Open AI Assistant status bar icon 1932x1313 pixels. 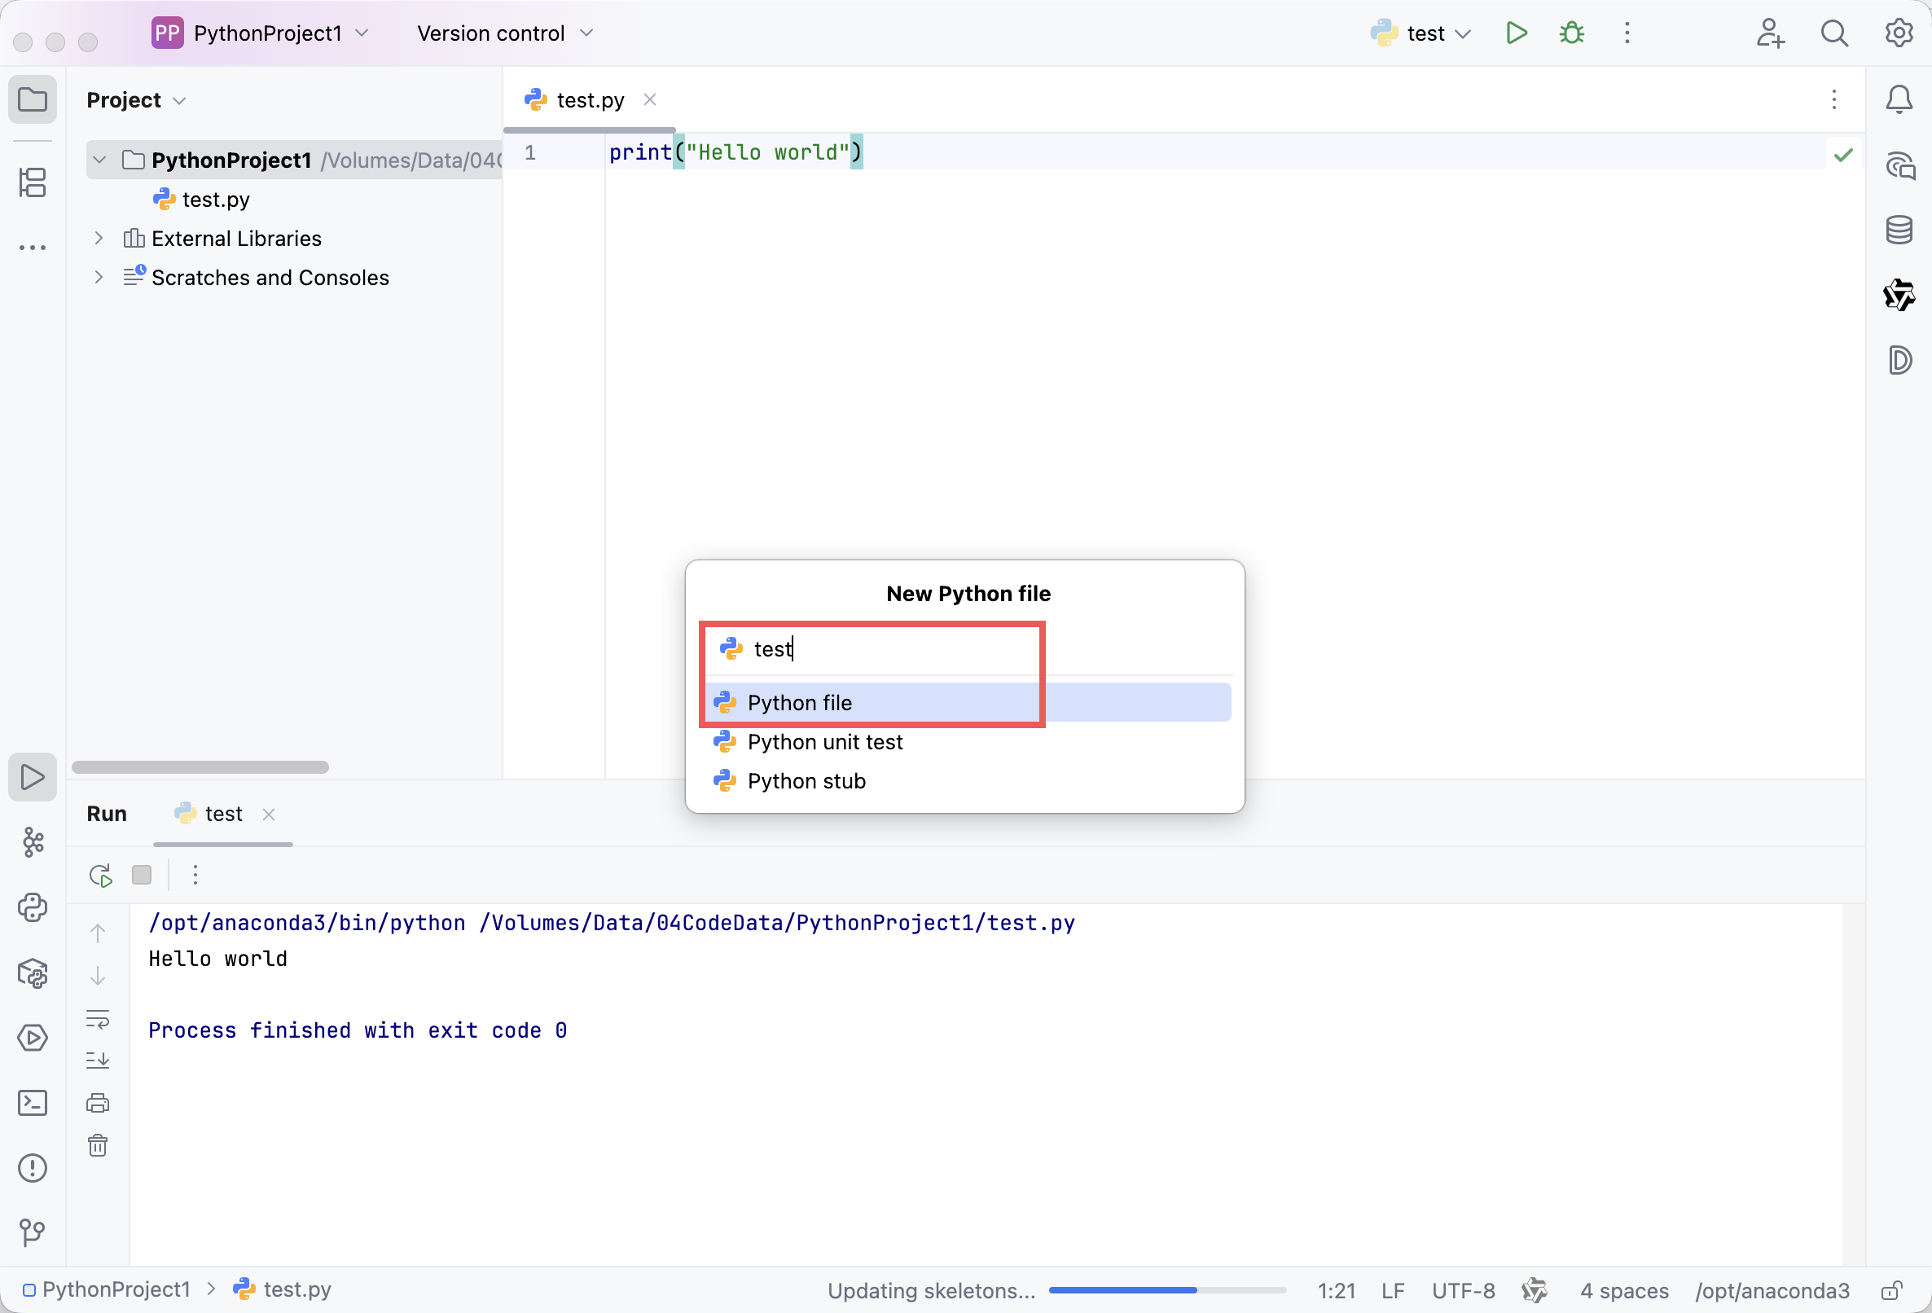pyautogui.click(x=1535, y=1290)
